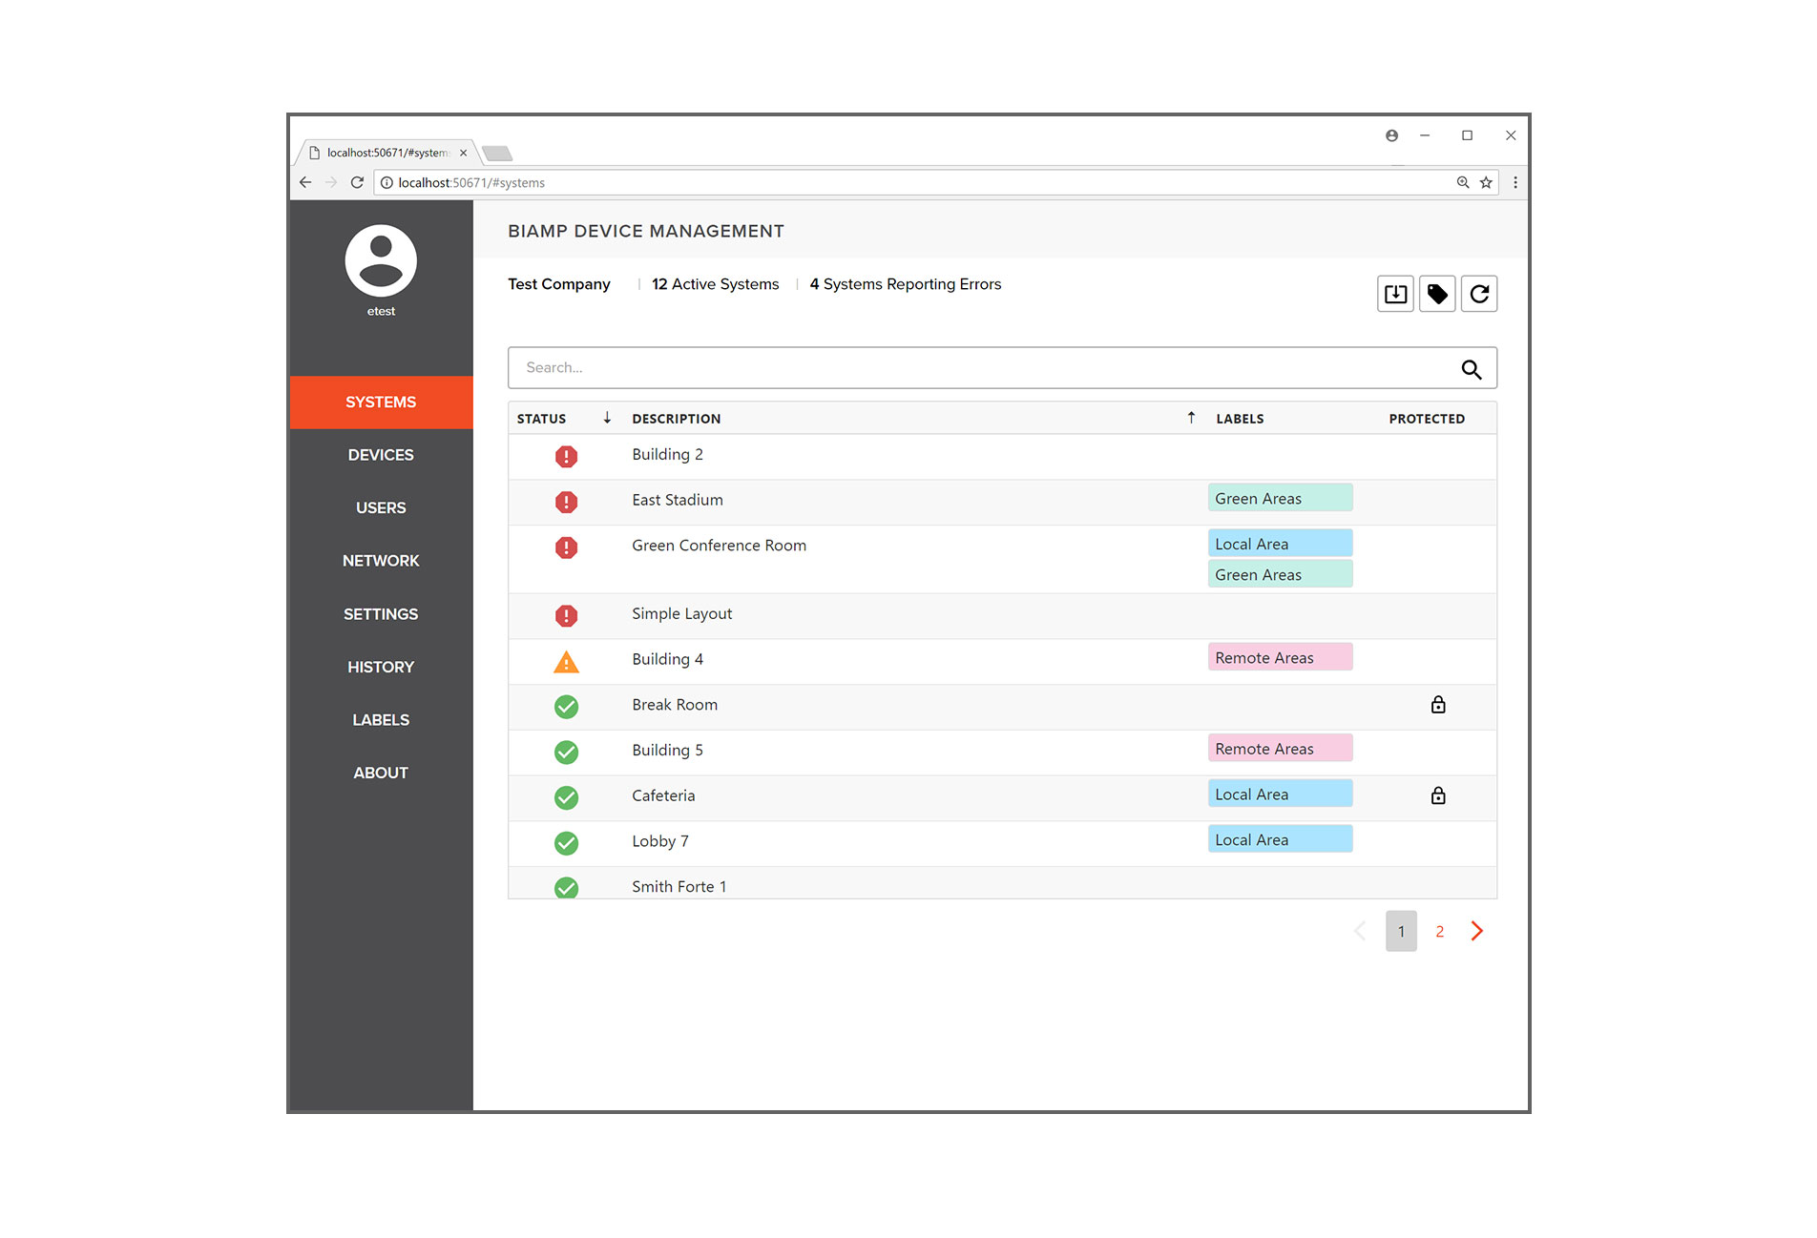Image resolution: width=1817 pixels, height=1238 pixels.
Task: Click the Building 2 error status icon
Action: point(566,457)
